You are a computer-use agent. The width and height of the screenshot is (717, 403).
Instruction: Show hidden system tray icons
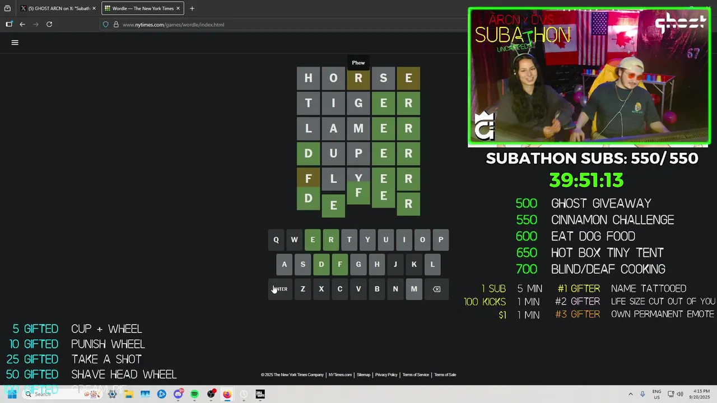(631, 394)
